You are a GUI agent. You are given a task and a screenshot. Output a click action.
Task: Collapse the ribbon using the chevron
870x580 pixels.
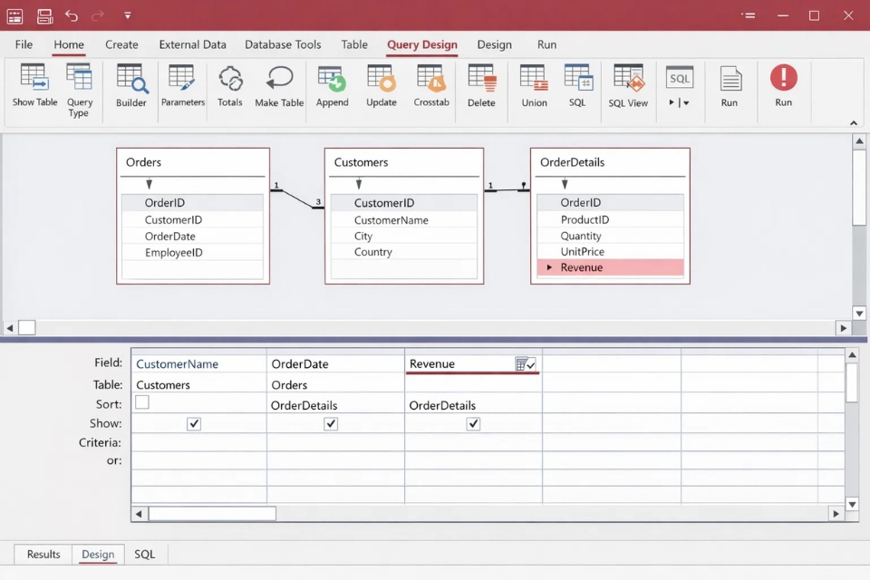[853, 122]
